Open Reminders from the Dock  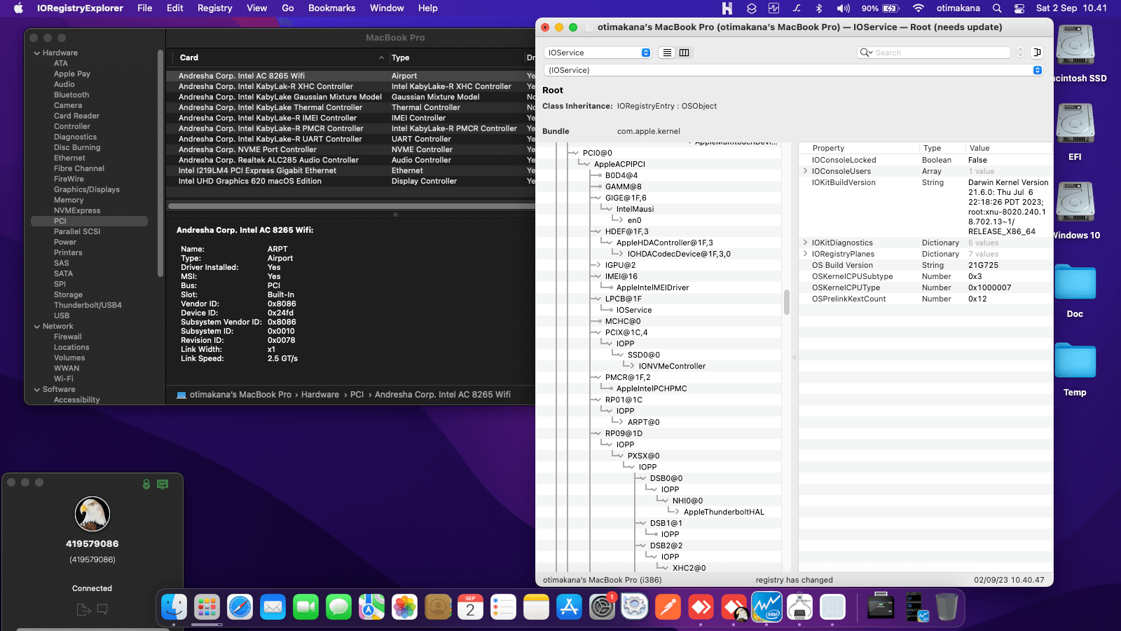pyautogui.click(x=503, y=607)
